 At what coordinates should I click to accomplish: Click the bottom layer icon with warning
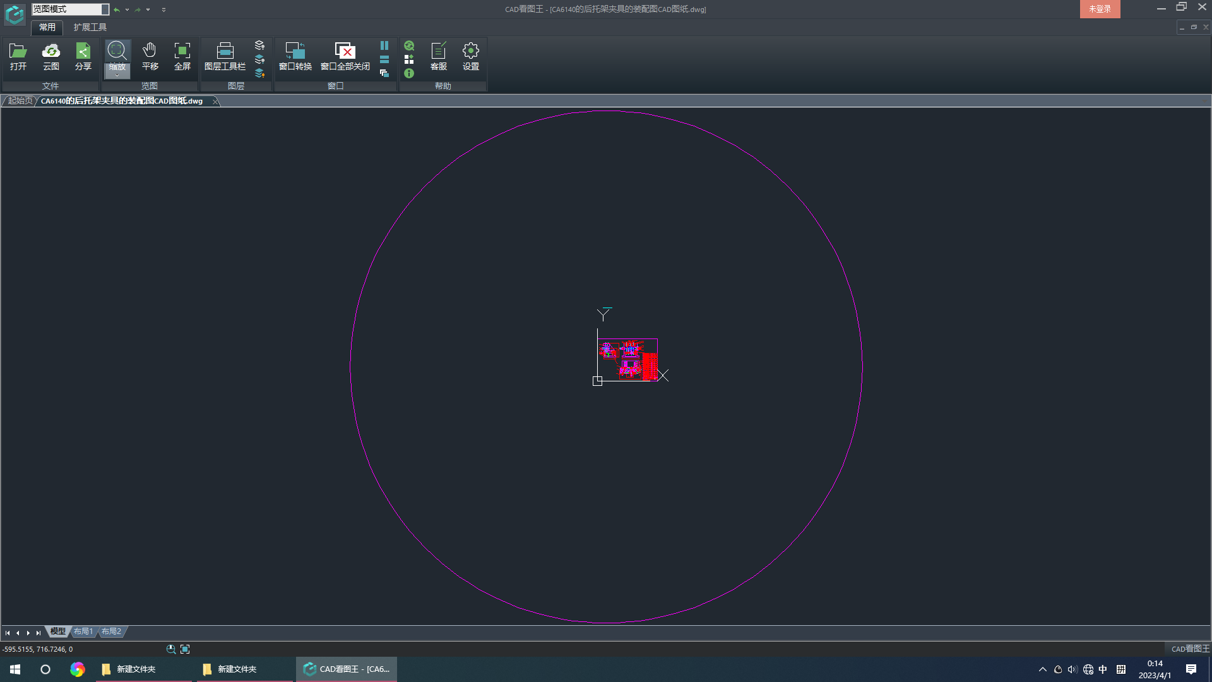(259, 73)
